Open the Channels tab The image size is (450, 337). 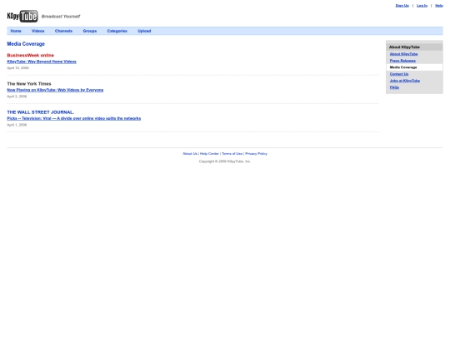(x=63, y=31)
